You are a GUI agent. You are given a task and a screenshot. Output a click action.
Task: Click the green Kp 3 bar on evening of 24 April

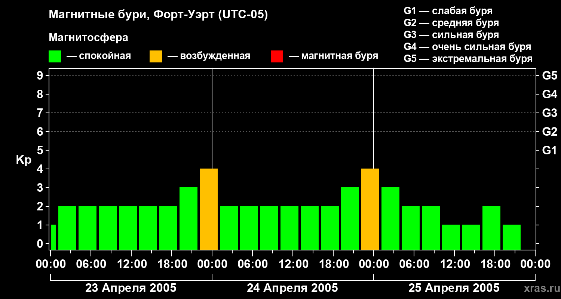pyautogui.click(x=350, y=219)
